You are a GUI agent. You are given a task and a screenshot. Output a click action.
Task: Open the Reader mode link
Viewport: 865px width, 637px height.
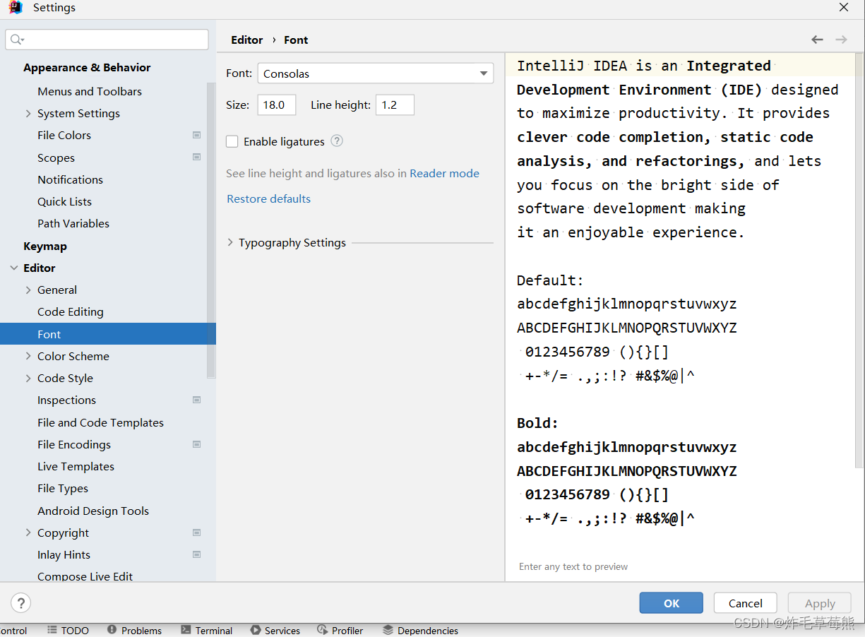444,173
